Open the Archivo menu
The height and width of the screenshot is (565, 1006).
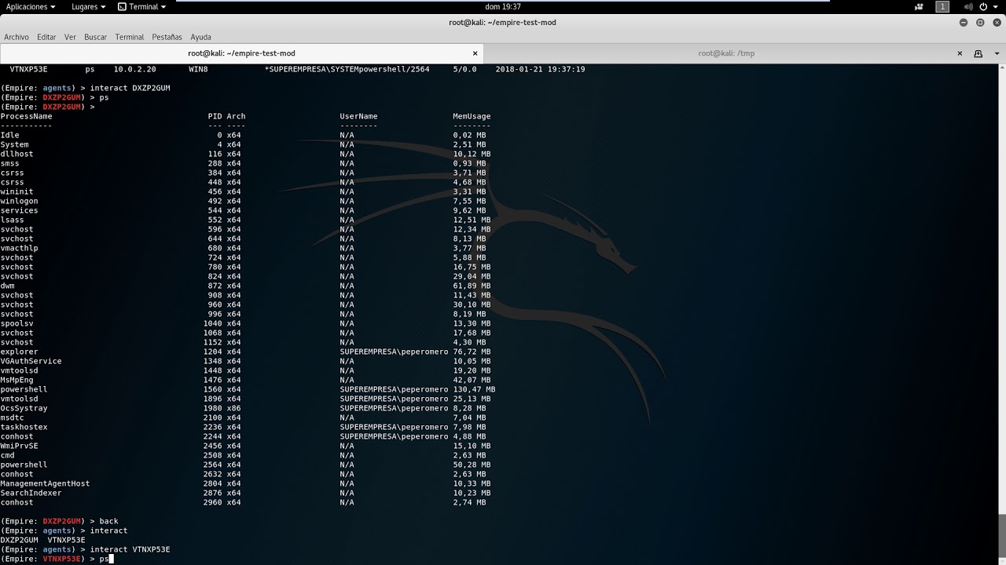coord(17,37)
